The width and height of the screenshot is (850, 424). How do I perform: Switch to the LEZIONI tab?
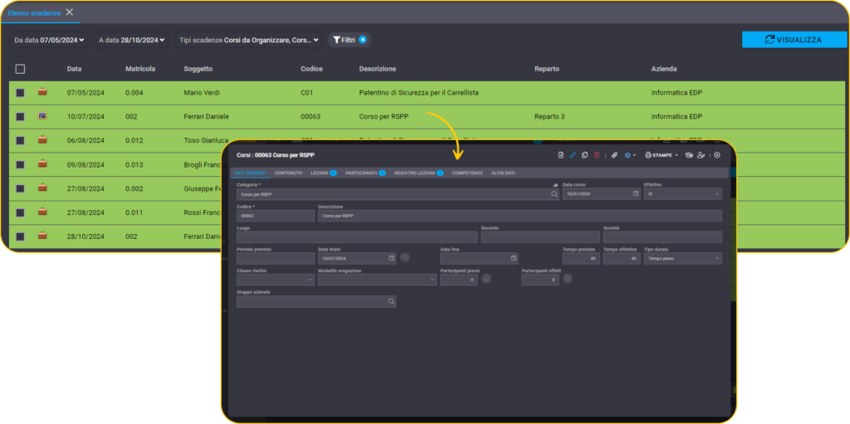point(324,173)
